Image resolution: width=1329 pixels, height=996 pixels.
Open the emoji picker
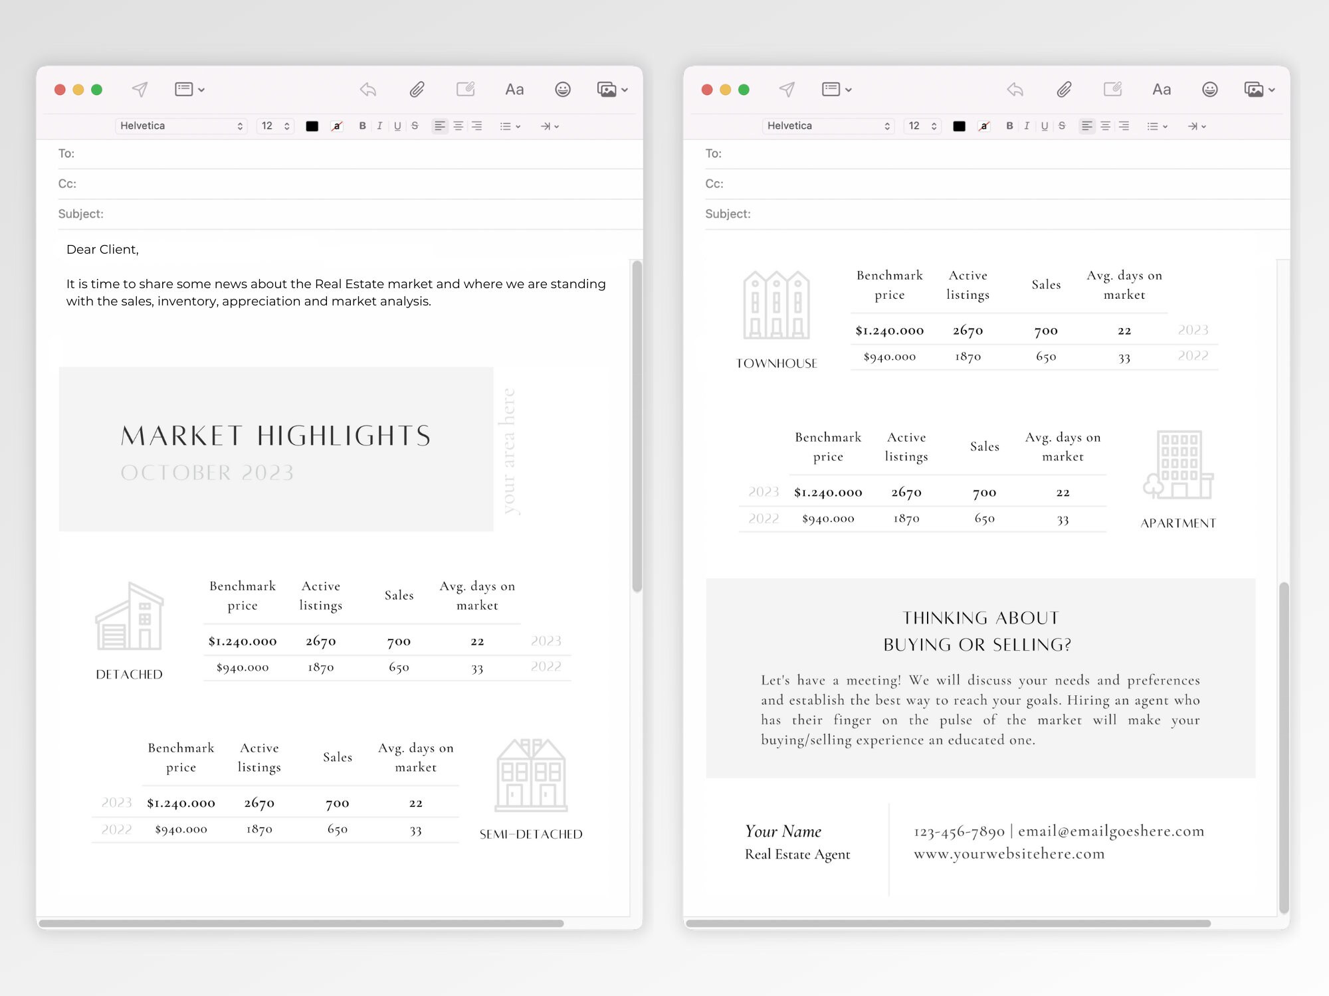563,89
